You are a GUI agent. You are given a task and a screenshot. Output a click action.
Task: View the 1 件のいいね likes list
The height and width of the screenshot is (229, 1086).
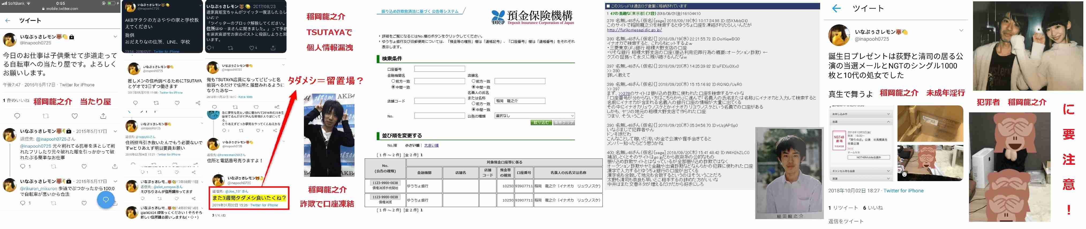pos(16,101)
